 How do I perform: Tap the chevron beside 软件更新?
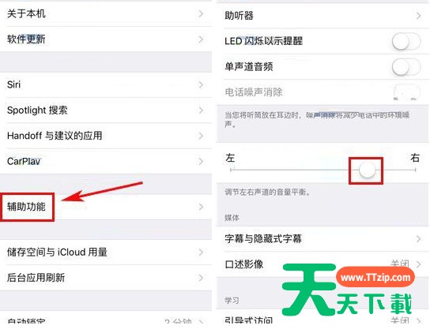tap(201, 39)
